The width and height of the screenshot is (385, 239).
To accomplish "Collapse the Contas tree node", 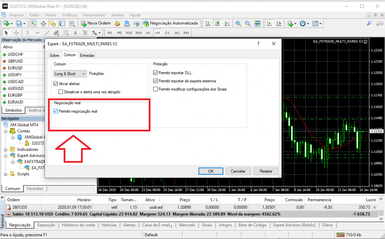I will [x=5, y=131].
